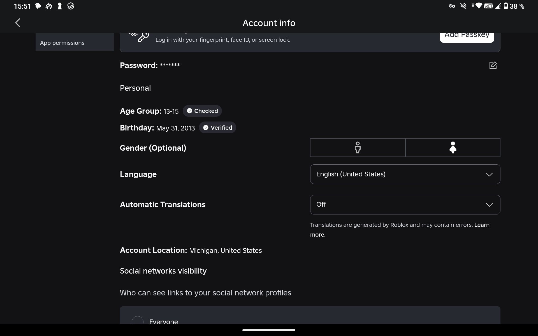This screenshot has height=336, width=538.
Task: Tap the VPN key status icon
Action: pos(452,6)
